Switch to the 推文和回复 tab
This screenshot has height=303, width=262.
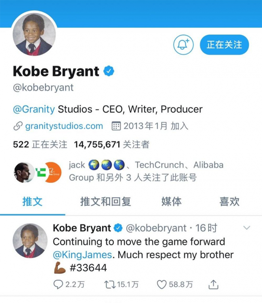106,202
